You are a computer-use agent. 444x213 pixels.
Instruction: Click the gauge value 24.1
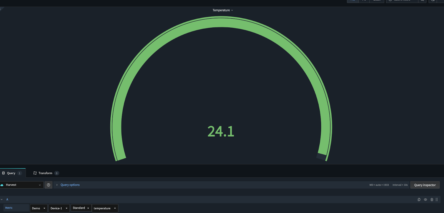click(x=221, y=131)
